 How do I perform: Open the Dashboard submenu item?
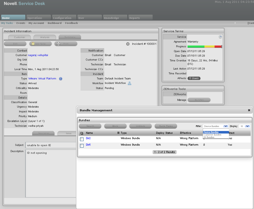point(54,23)
